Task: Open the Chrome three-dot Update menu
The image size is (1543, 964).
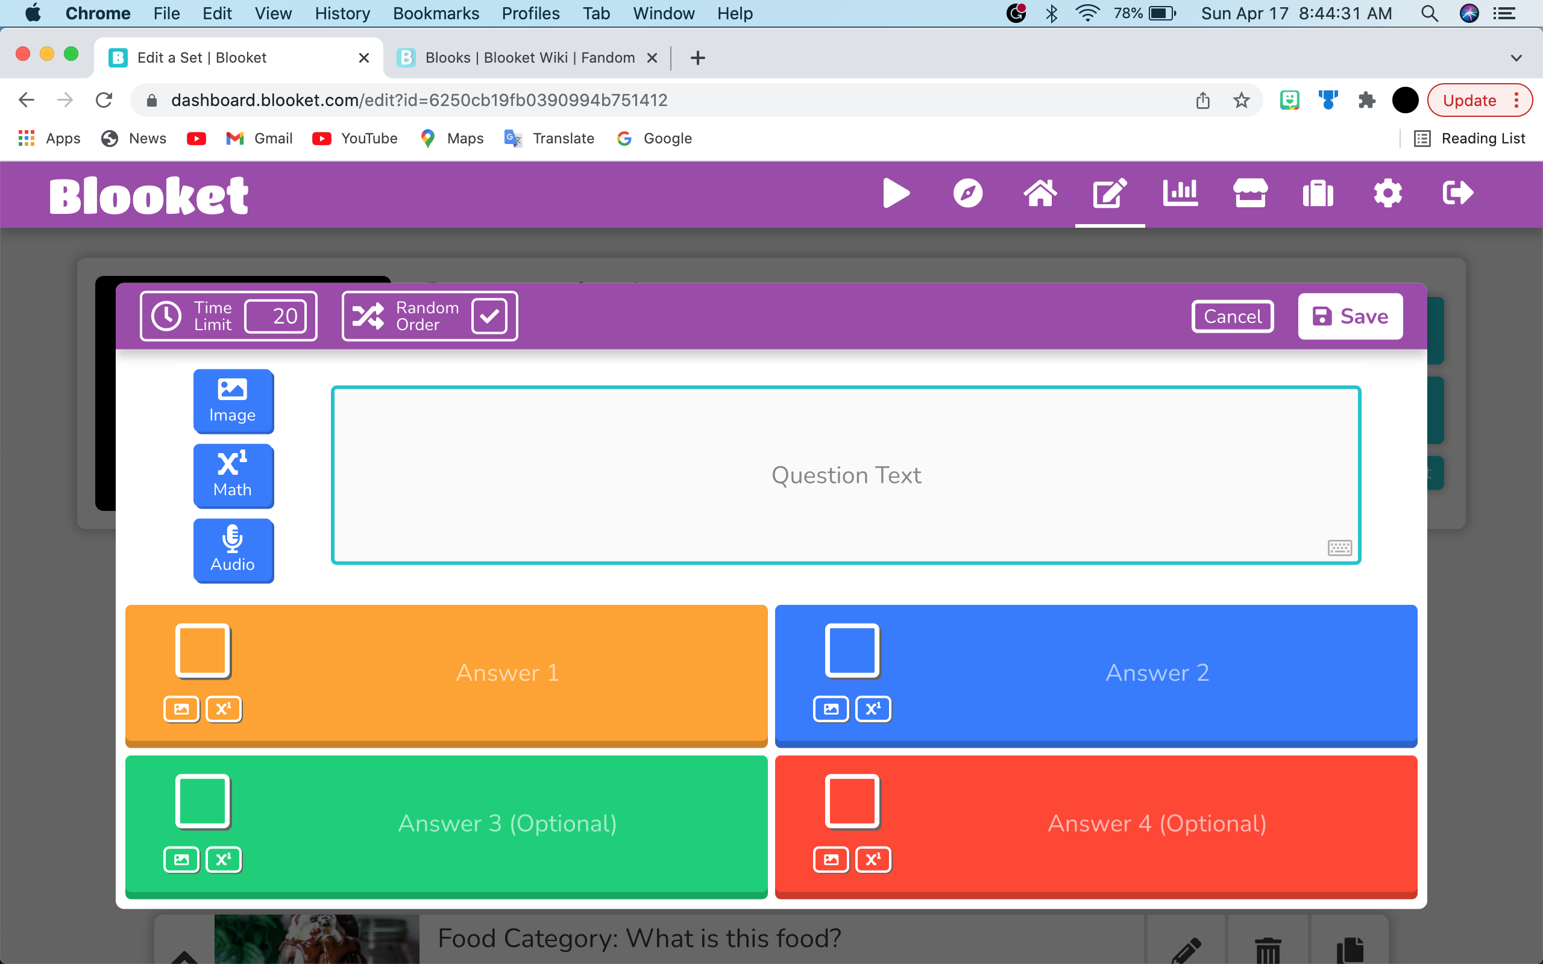Action: (x=1516, y=100)
